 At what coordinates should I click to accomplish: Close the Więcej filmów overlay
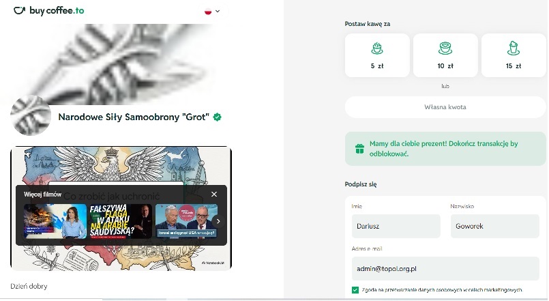214,194
